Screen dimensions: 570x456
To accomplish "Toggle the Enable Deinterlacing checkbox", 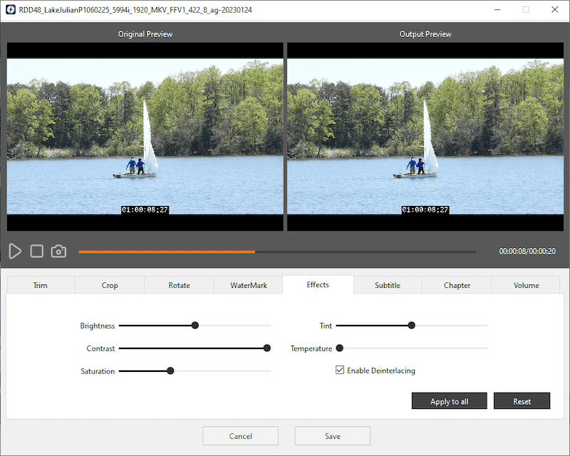I will click(x=340, y=370).
